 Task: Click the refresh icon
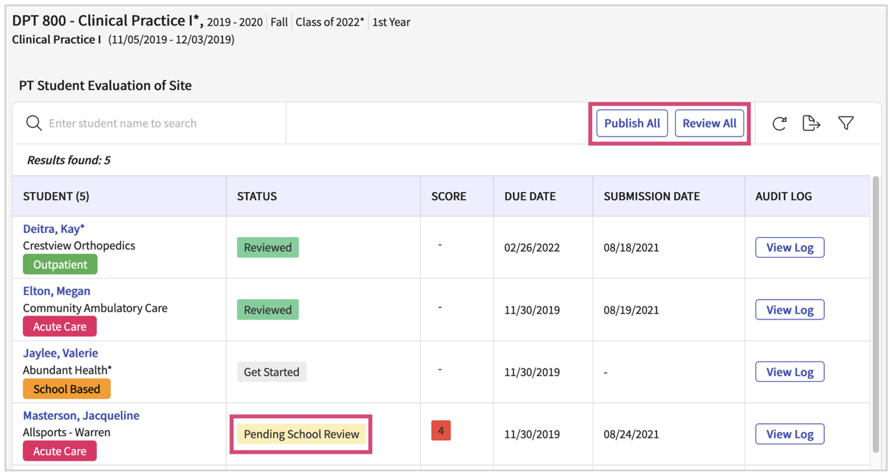779,123
